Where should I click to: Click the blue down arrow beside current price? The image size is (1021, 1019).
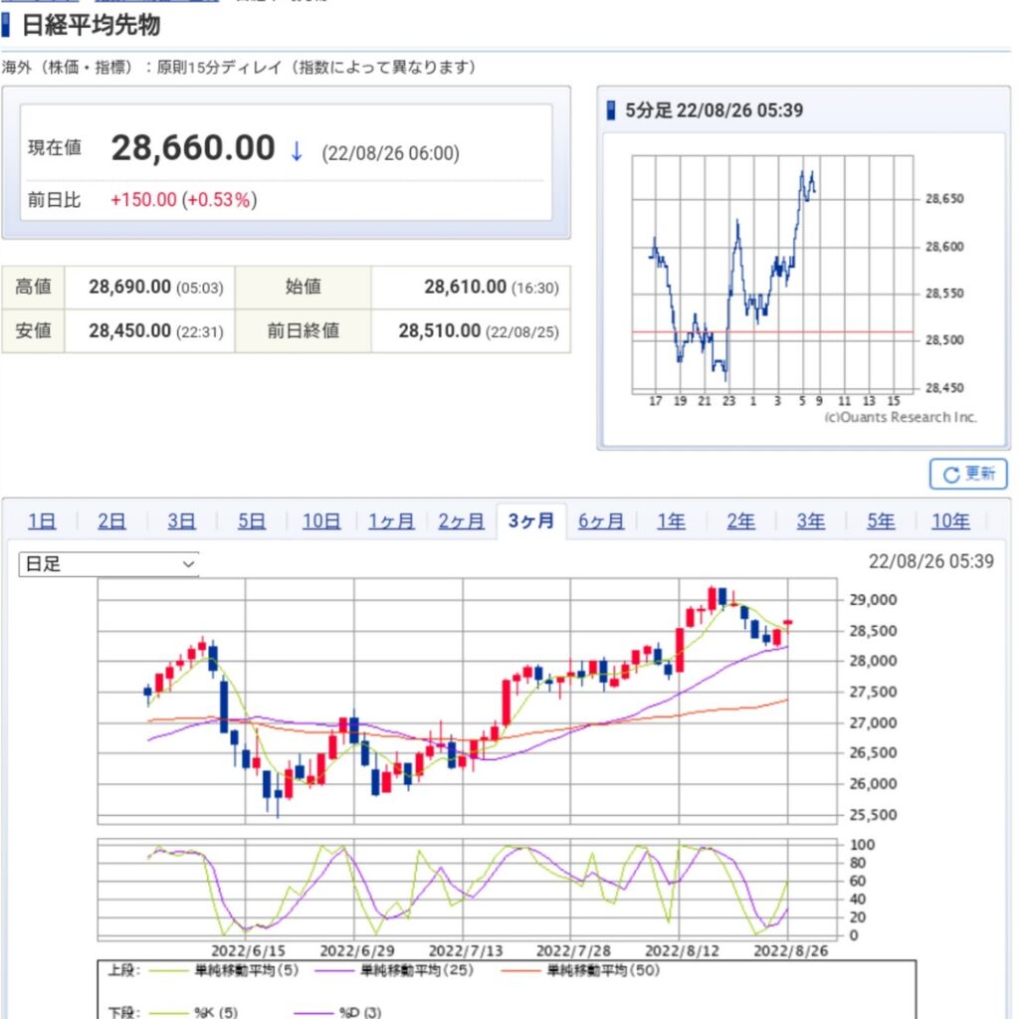[x=297, y=151]
